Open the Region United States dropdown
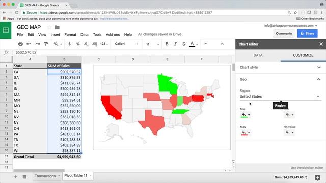Image resolution: width=326 pixels, height=183 pixels. (x=281, y=96)
